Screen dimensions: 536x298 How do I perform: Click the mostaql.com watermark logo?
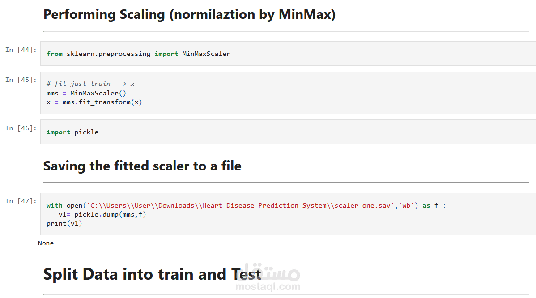coord(268,277)
